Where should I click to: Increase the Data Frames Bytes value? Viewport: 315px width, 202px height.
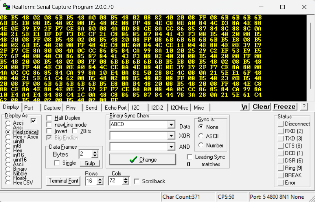[x=95, y=152]
